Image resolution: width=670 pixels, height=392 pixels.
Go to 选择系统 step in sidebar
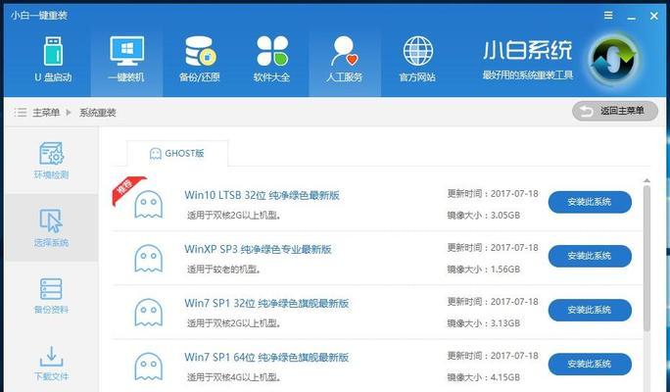pyautogui.click(x=51, y=227)
